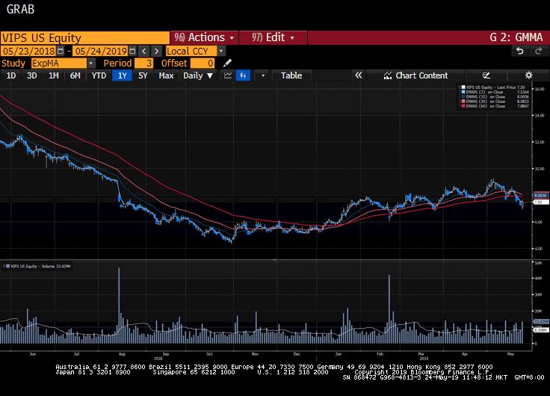Click the G 2: GMMA title

[516, 37]
